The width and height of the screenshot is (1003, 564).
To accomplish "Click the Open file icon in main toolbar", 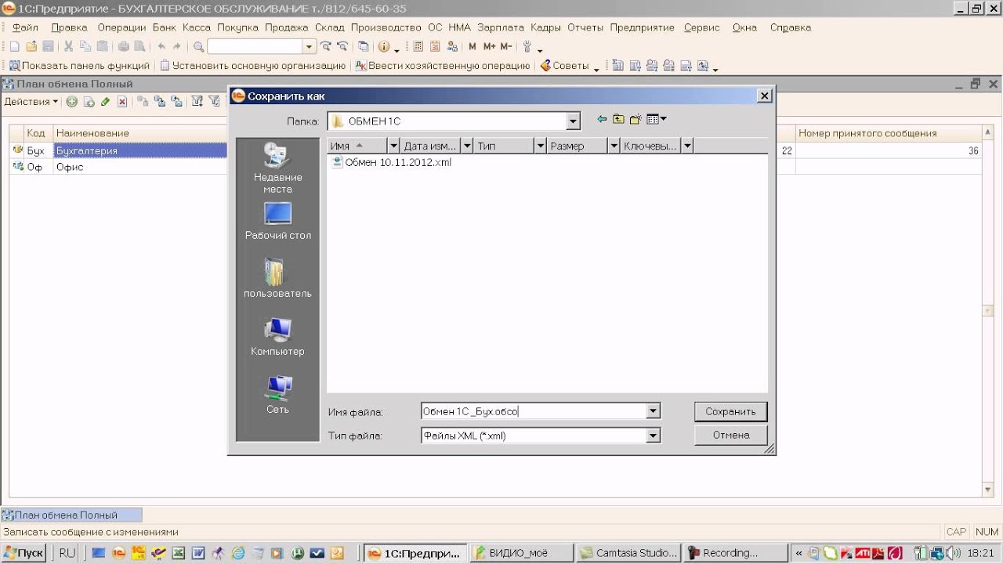I will click(31, 46).
